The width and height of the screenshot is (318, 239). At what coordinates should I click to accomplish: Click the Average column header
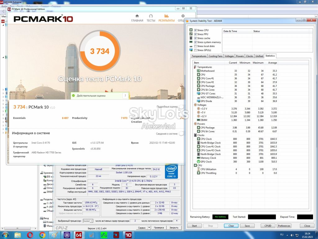(x=271, y=63)
